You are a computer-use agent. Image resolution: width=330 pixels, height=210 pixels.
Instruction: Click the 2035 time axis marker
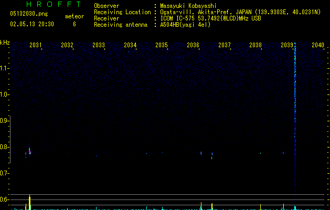[162, 45]
